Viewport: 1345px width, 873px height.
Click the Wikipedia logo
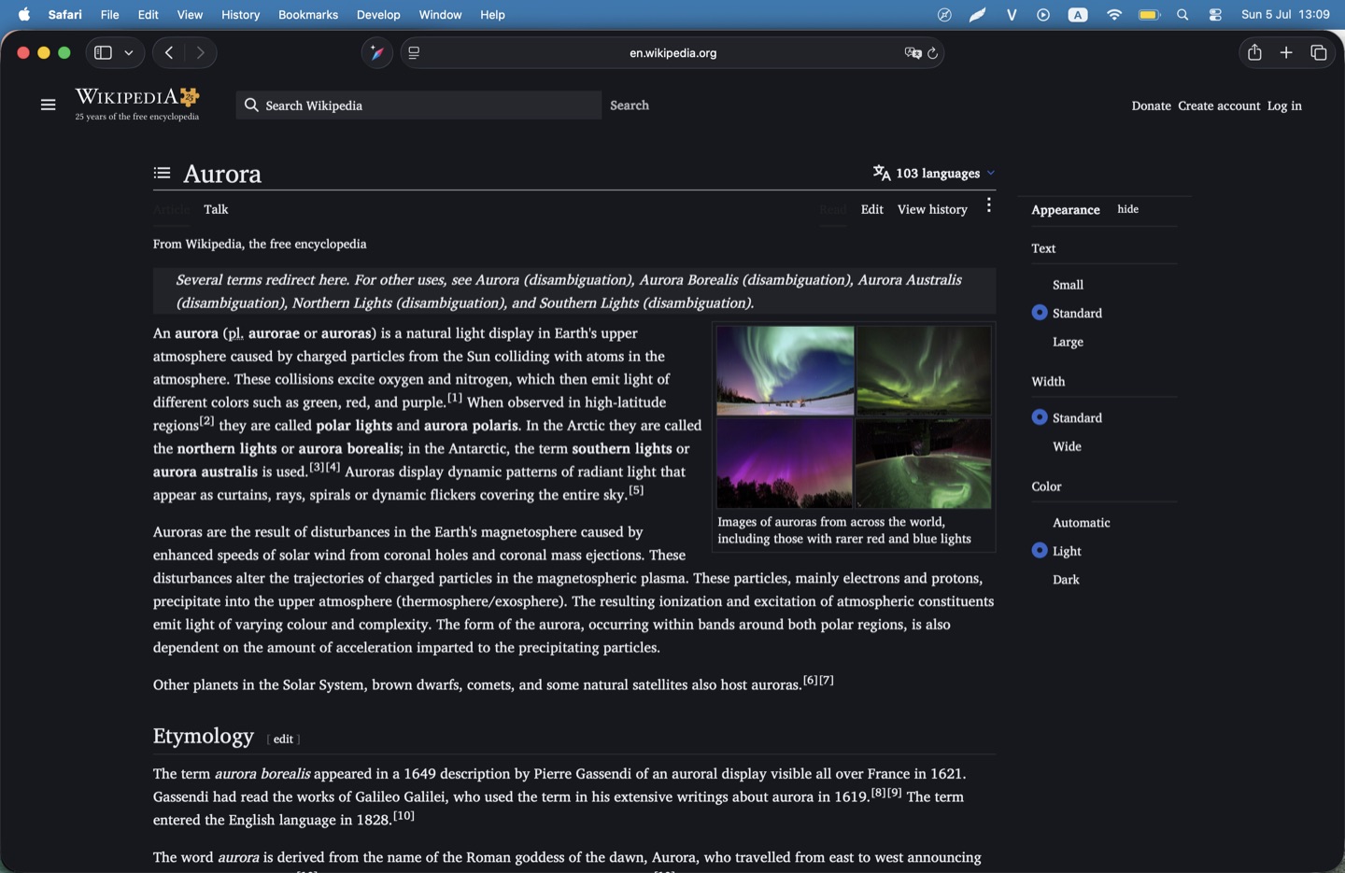click(137, 103)
